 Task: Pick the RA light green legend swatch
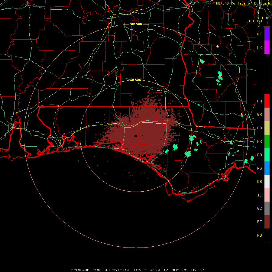coord(267,155)
